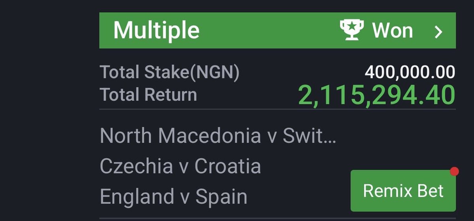Viewport: 474px width, 221px height.
Task: Open bet details via the right chevron
Action: 438,32
